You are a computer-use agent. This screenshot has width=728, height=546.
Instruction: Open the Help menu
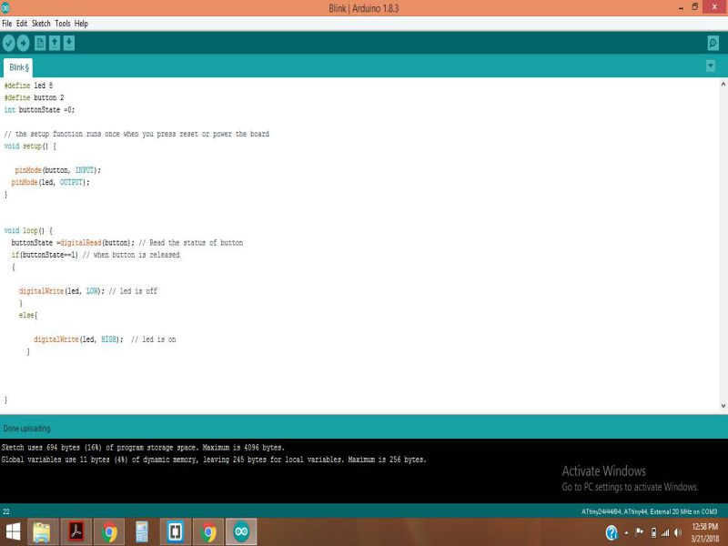pos(81,24)
